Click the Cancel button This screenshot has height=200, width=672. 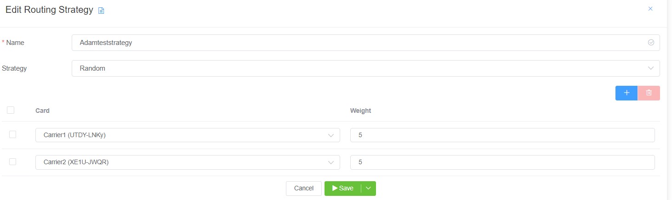pyautogui.click(x=303, y=188)
